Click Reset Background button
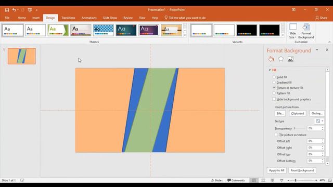 302,170
